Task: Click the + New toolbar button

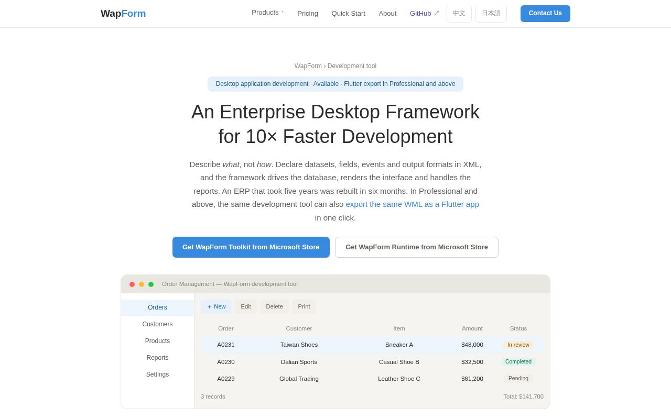Action: pos(216,307)
